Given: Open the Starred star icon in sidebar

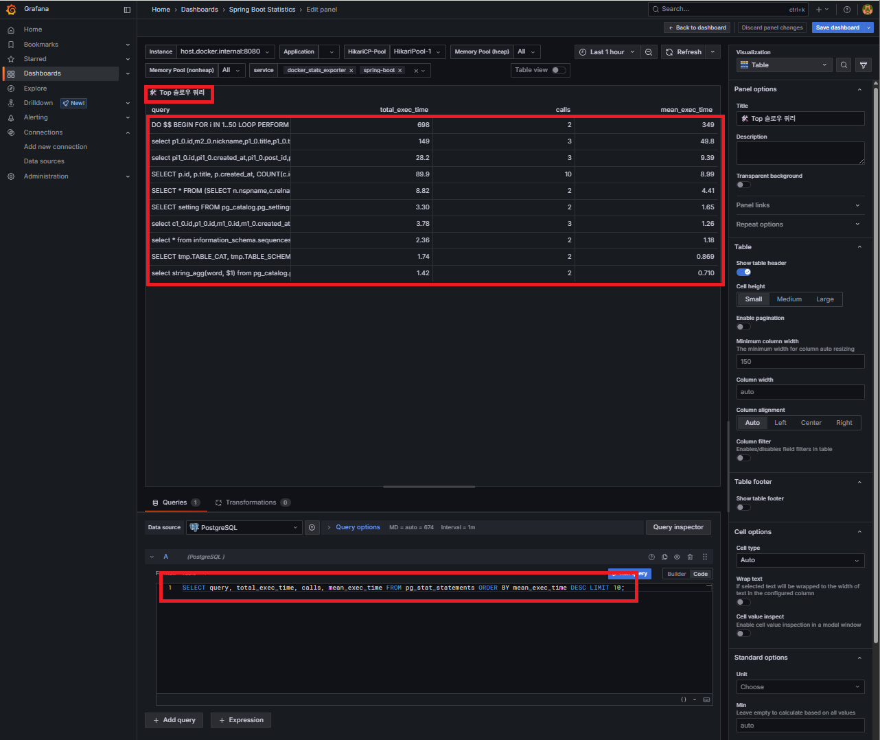Looking at the screenshot, I should 11,59.
